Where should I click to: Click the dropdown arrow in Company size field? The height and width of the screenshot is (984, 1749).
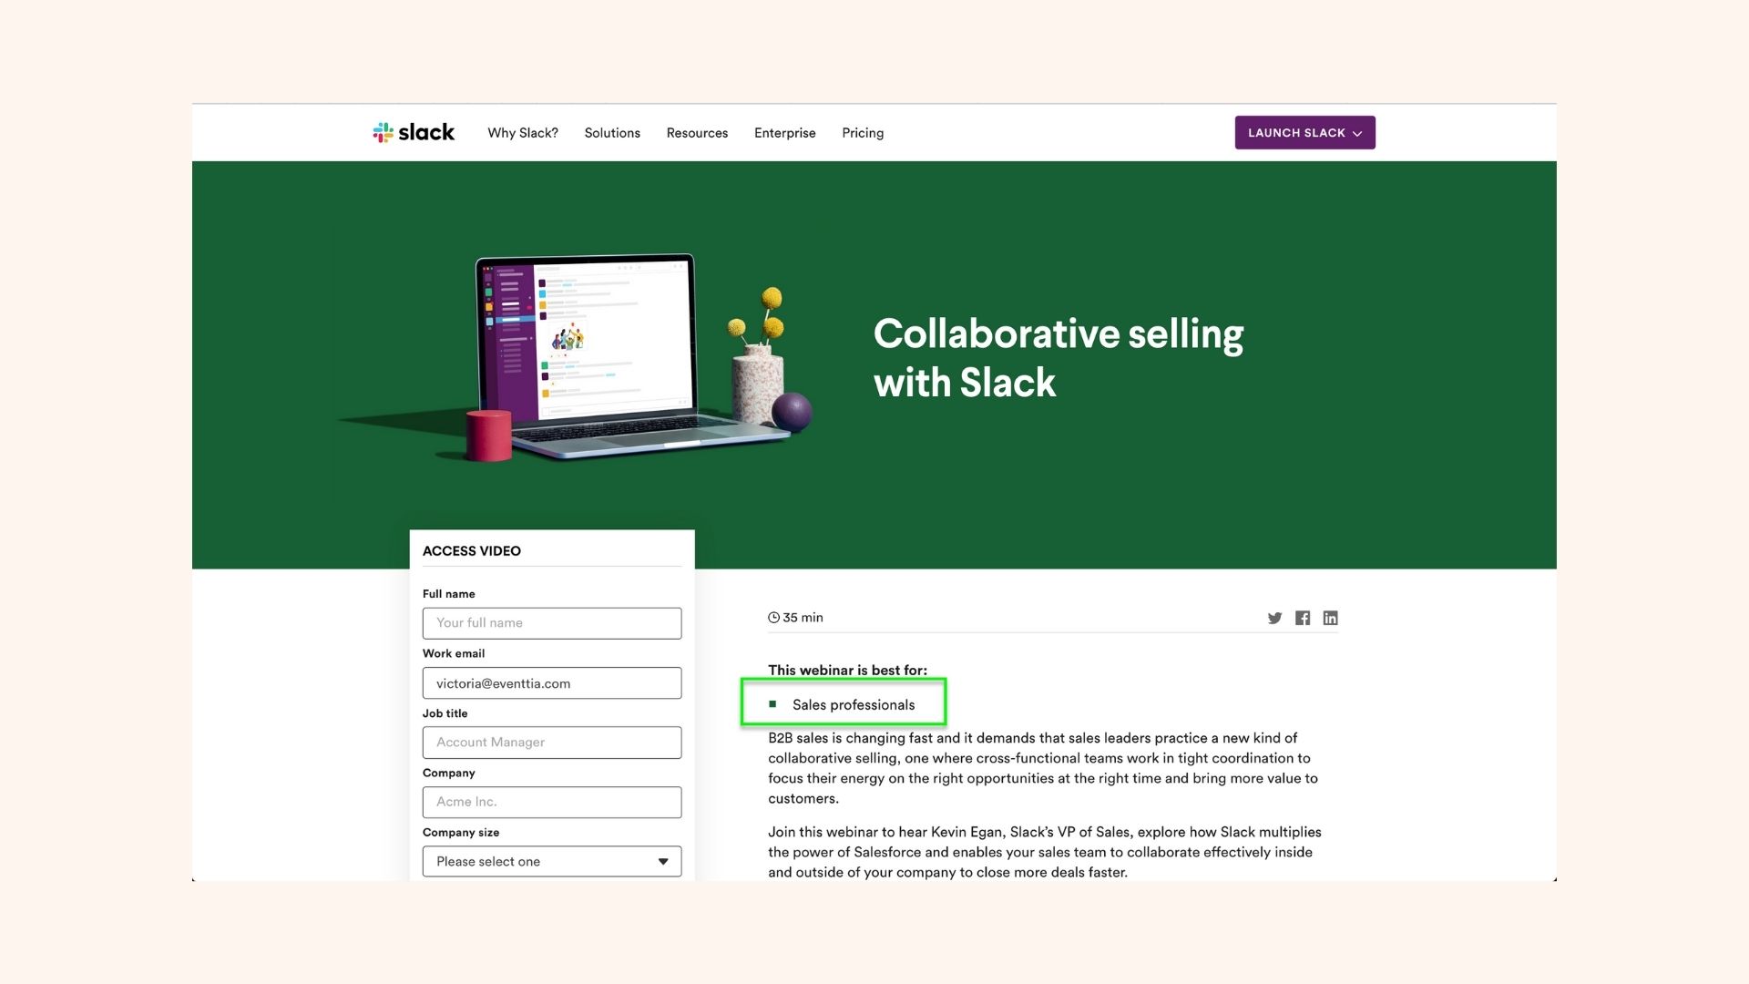[x=660, y=860]
